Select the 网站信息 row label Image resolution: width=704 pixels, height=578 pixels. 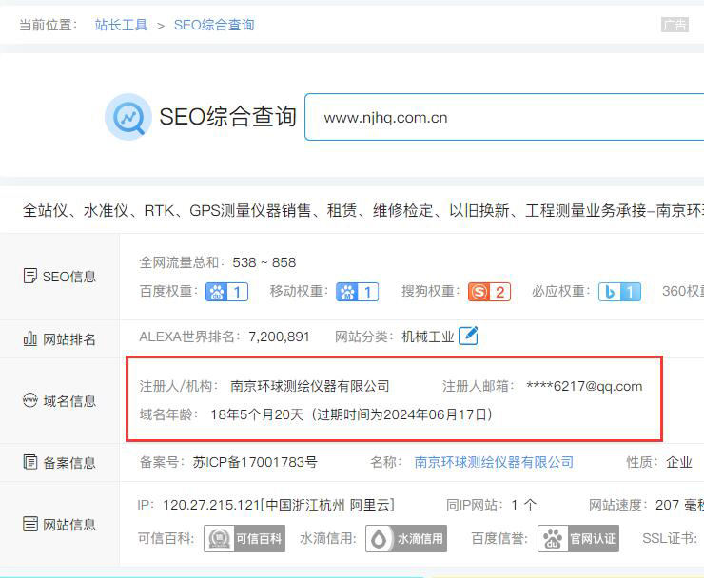pyautogui.click(x=59, y=524)
